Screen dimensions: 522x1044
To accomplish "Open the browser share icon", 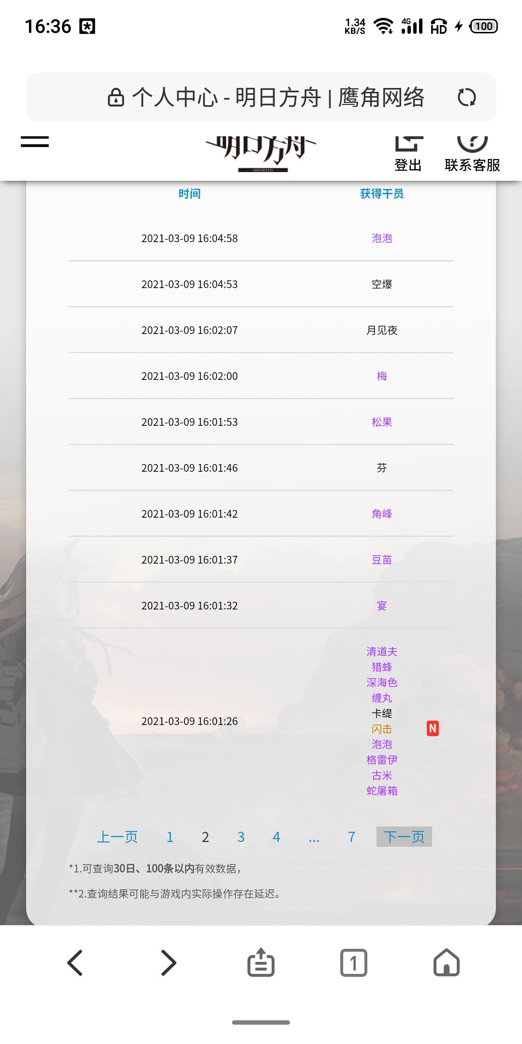I will pyautogui.click(x=261, y=962).
